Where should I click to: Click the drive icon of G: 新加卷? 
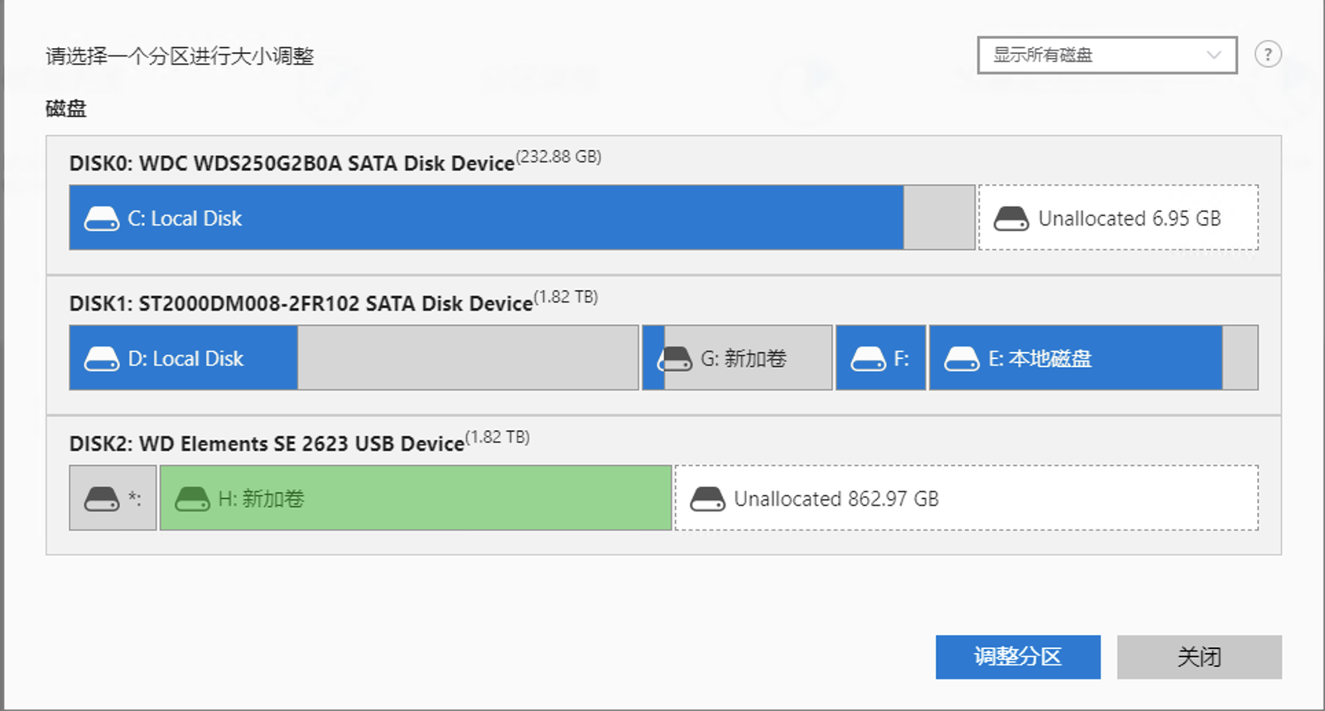(675, 359)
